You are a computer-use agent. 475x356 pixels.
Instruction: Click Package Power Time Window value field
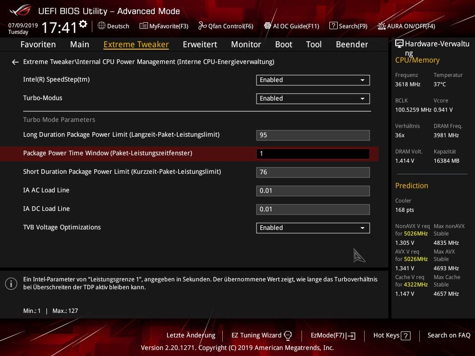[x=313, y=153]
